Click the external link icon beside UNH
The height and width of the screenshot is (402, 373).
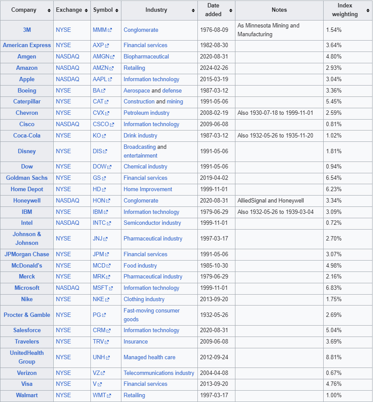108,357
